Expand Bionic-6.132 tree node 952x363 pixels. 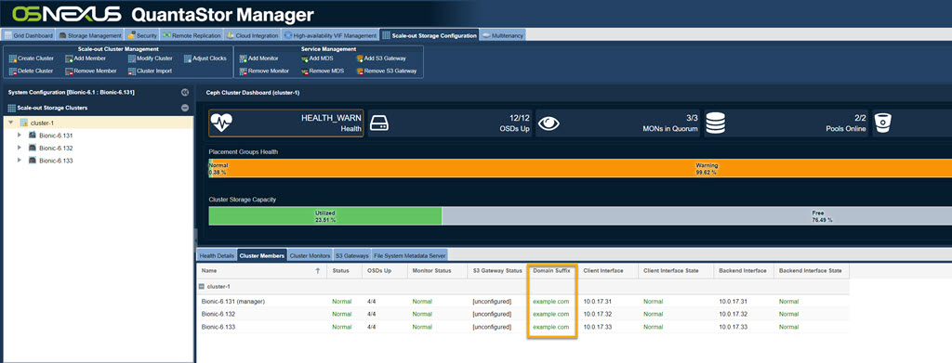(x=20, y=148)
